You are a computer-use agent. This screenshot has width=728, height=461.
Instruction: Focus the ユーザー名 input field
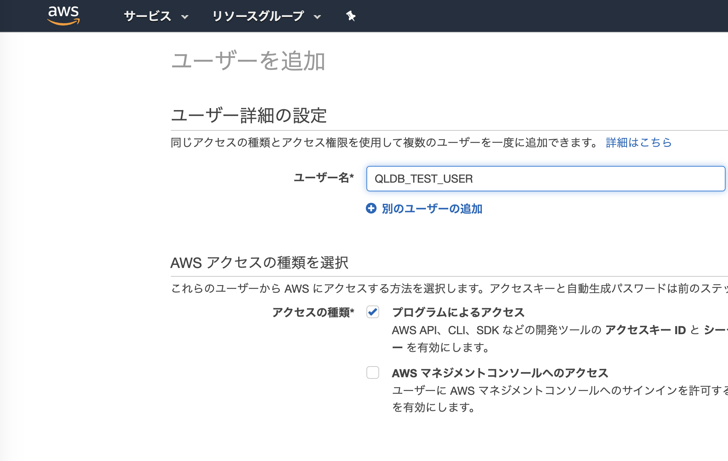(546, 179)
